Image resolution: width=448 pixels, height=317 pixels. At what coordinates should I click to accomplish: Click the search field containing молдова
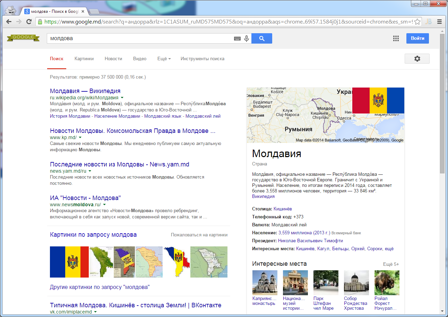[x=139, y=38]
